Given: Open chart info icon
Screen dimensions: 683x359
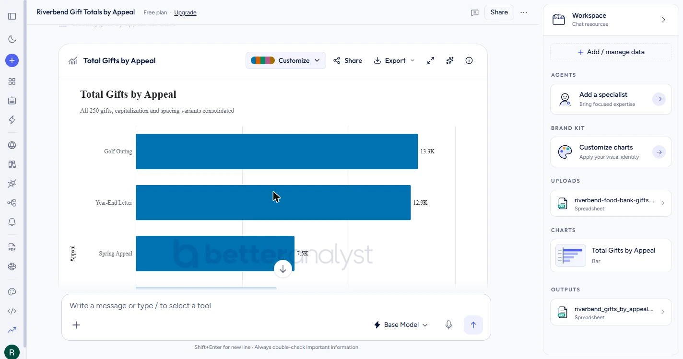Looking at the screenshot, I should [469, 60].
